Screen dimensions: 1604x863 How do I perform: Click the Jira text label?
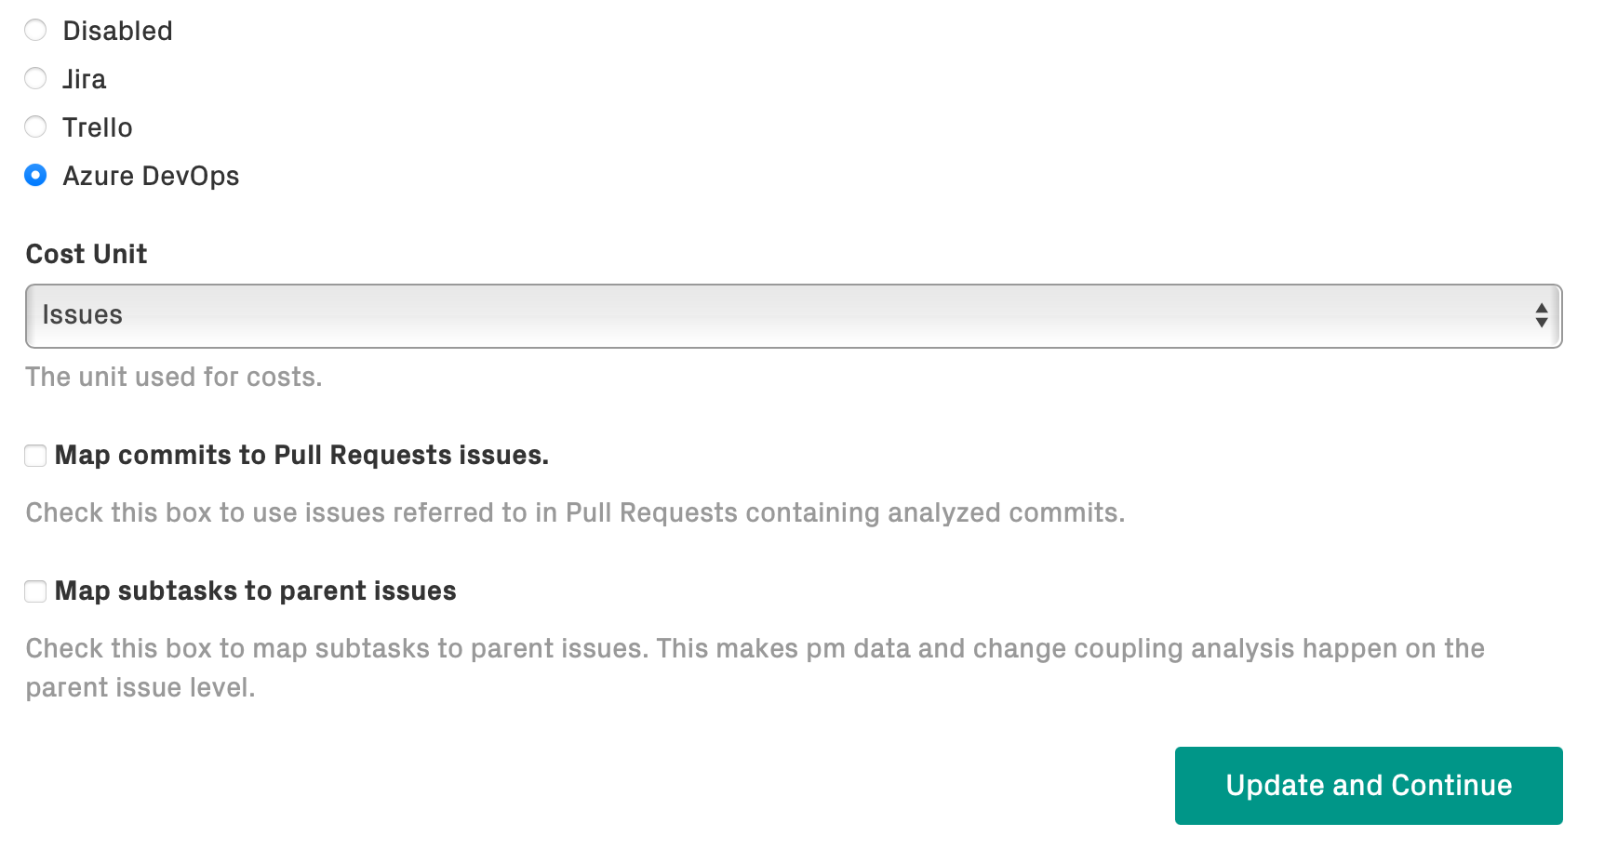pos(84,79)
